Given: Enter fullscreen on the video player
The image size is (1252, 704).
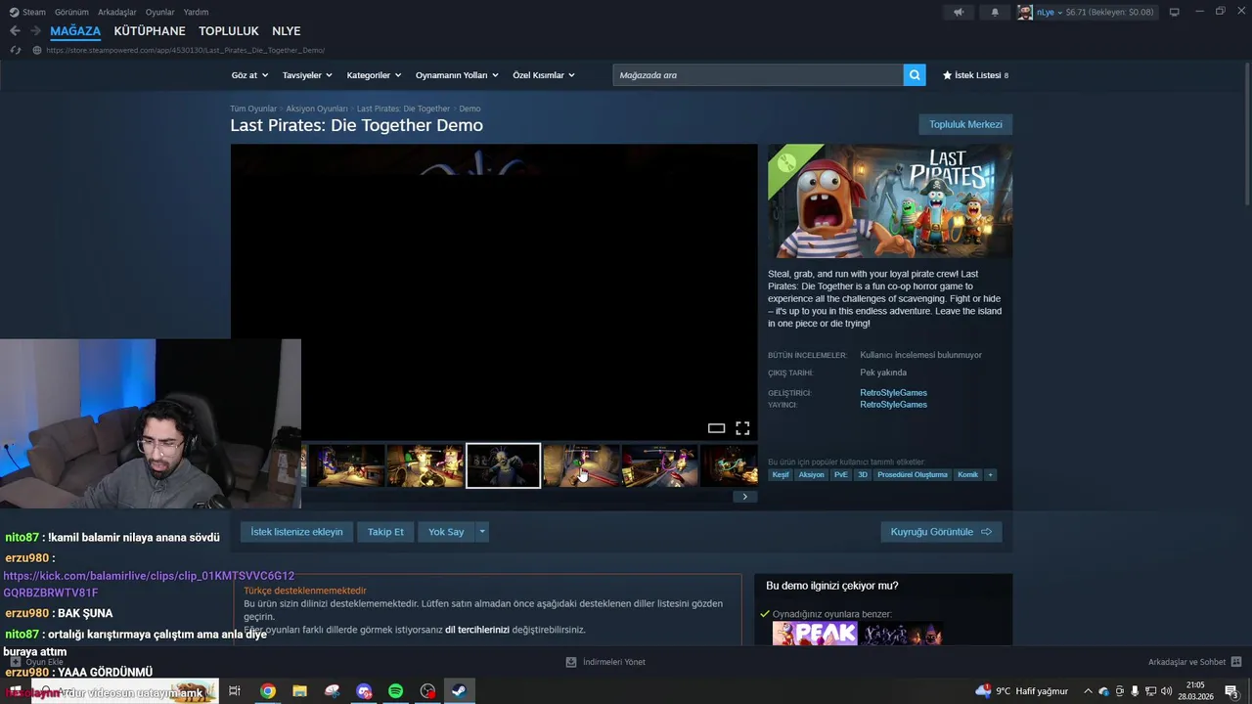Looking at the screenshot, I should 742,428.
